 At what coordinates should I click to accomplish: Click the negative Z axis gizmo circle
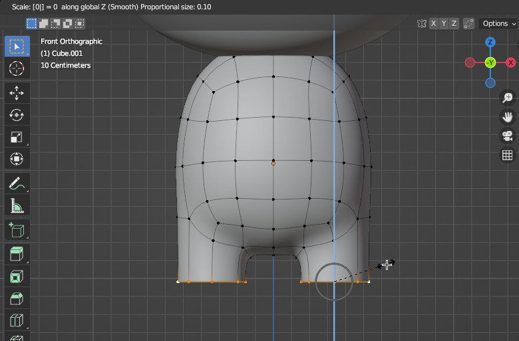[490, 82]
